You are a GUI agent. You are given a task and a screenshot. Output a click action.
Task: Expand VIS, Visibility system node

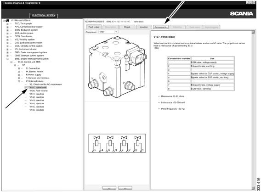tap(7, 40)
